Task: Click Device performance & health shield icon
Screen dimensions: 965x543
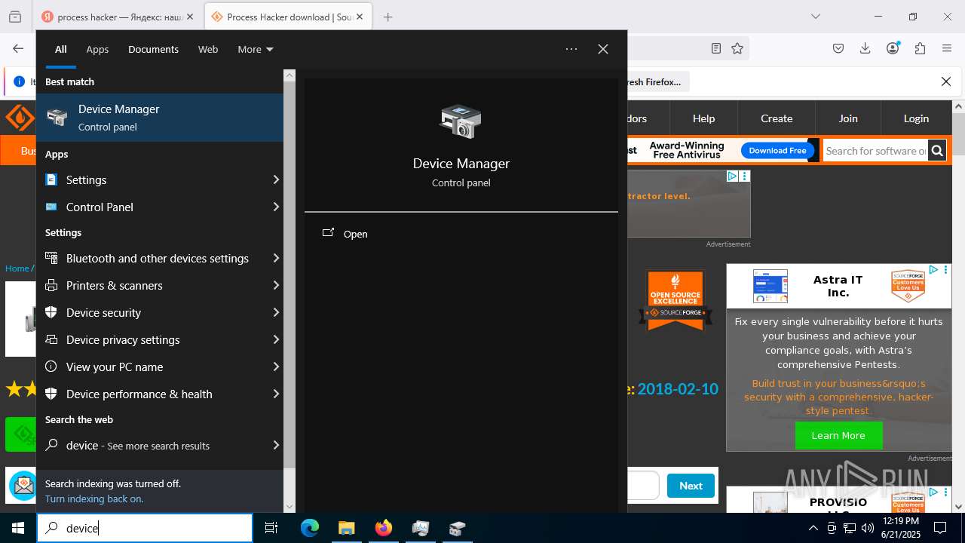Action: (51, 394)
